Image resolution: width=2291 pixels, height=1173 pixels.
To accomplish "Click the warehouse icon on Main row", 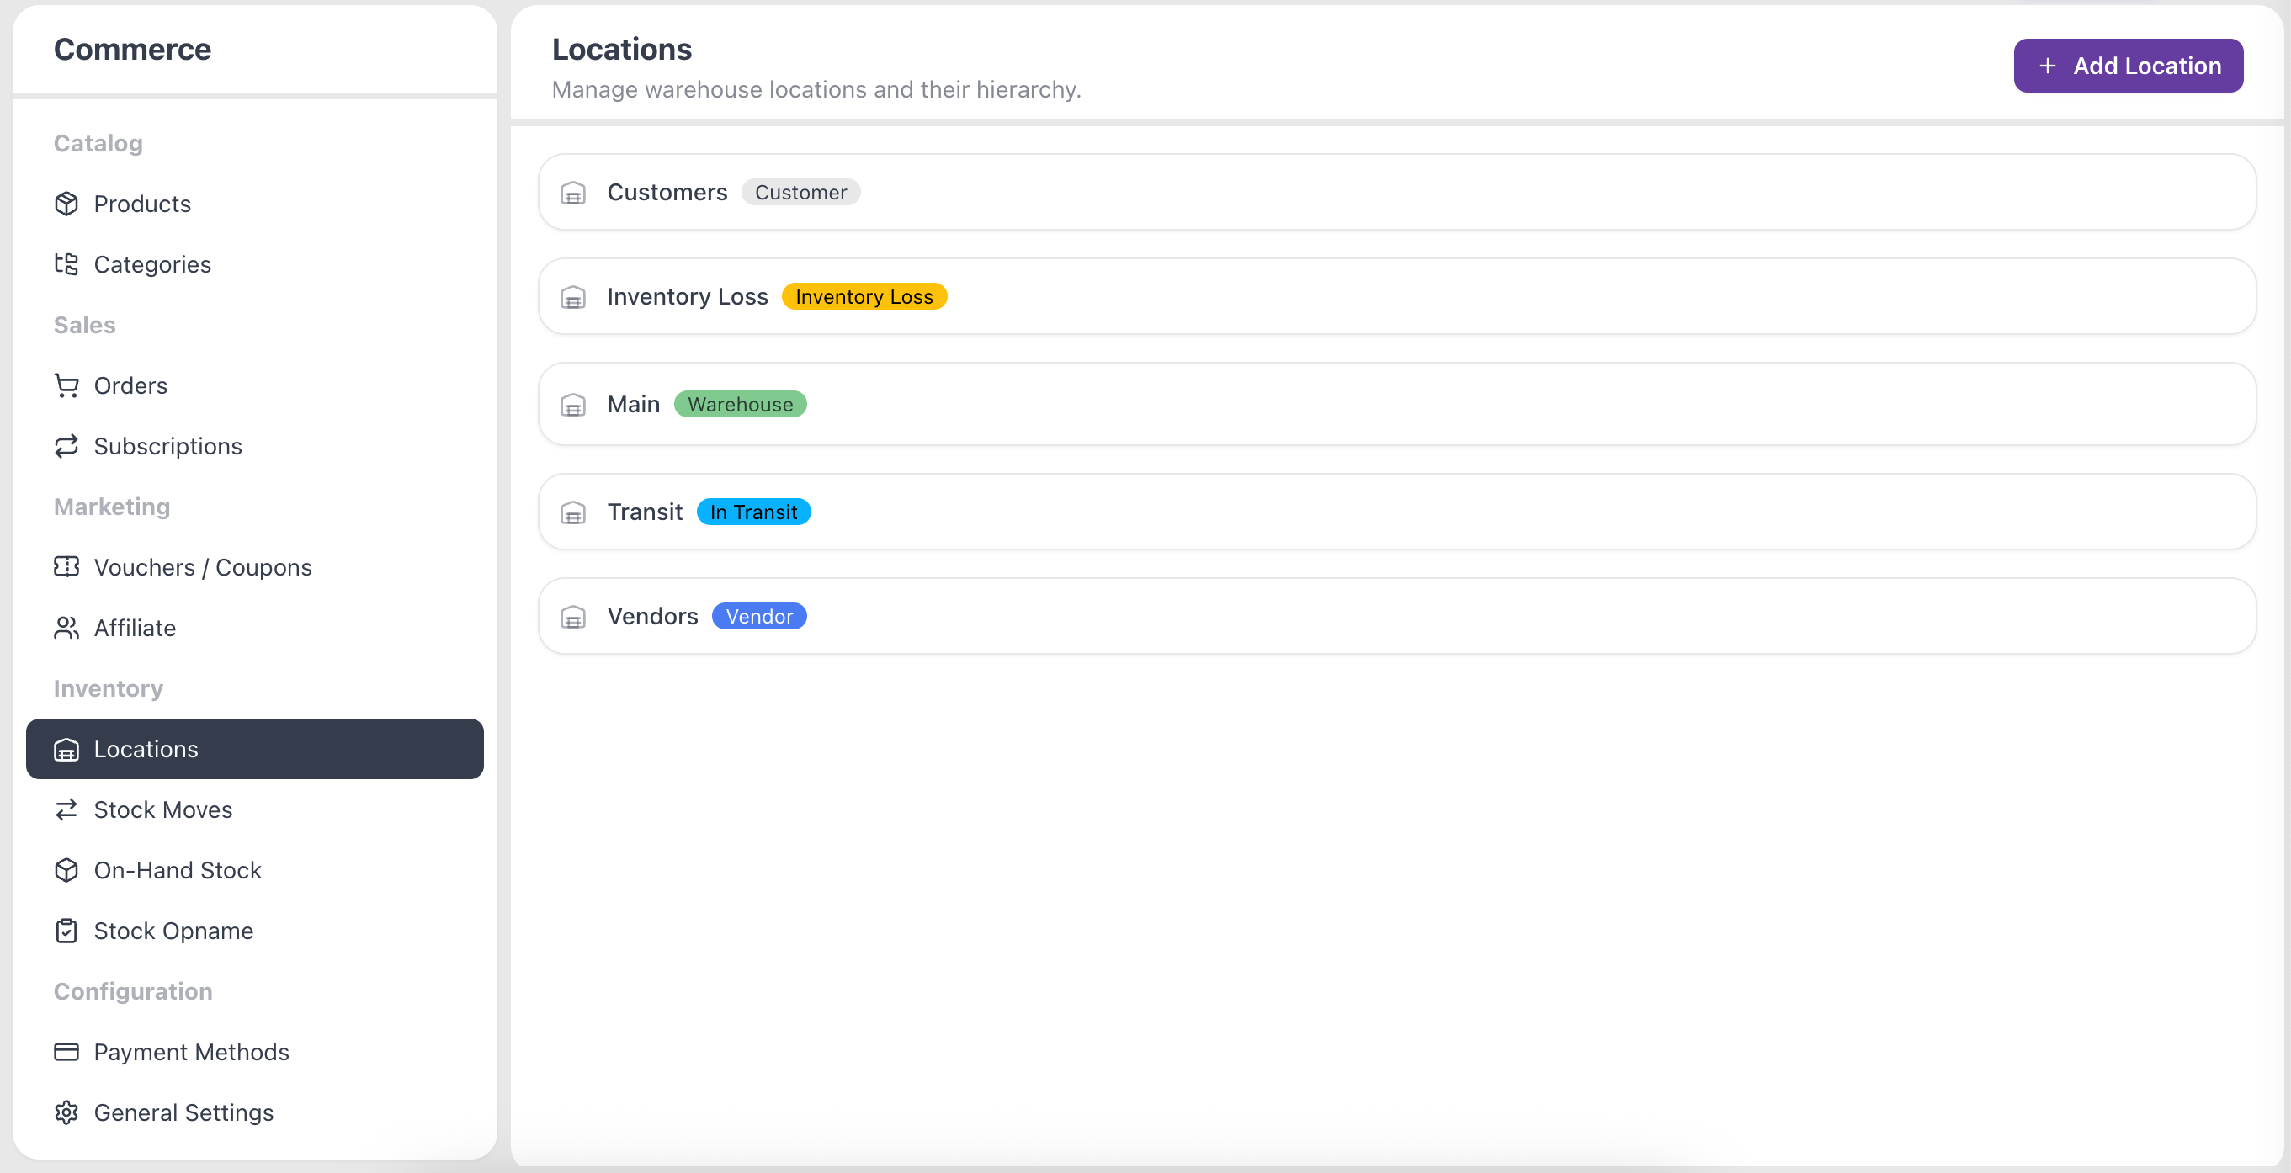I will point(574,406).
